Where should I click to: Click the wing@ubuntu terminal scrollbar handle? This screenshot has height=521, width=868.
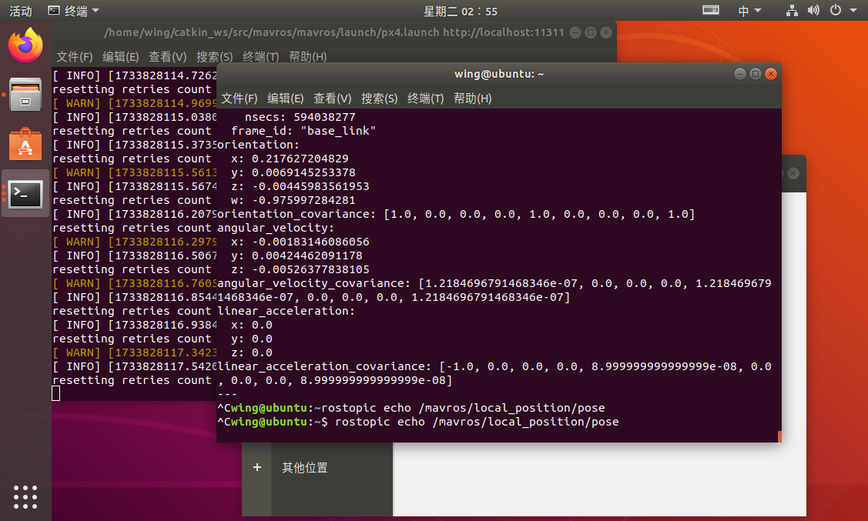pos(779,437)
